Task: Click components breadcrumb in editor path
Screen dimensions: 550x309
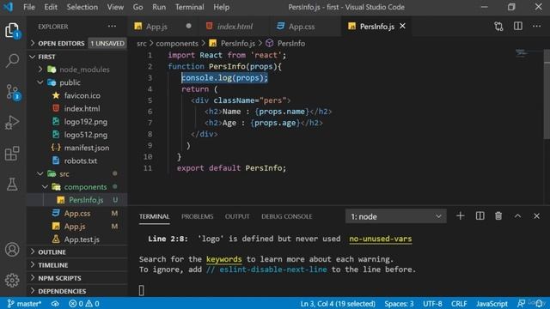Action: click(x=177, y=43)
